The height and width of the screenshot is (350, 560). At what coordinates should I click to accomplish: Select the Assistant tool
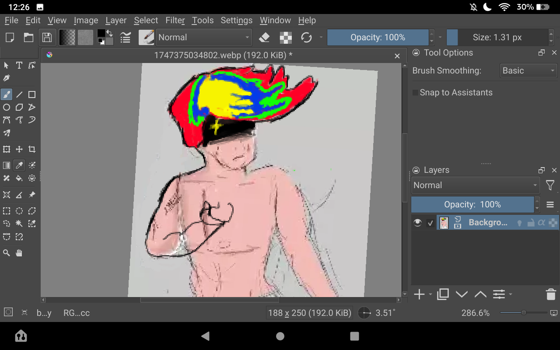pos(7,195)
